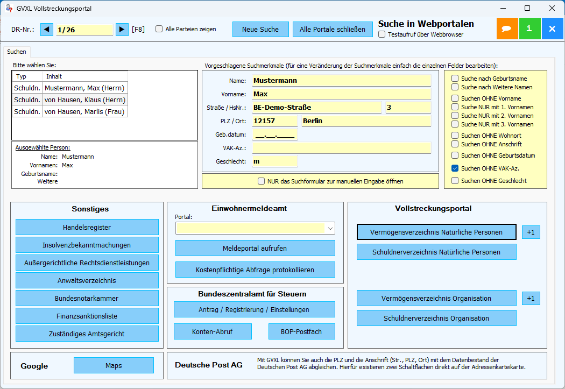Tick Testaufruf über Webbrowser
Screen dimensions: 565x389
coord(382,34)
